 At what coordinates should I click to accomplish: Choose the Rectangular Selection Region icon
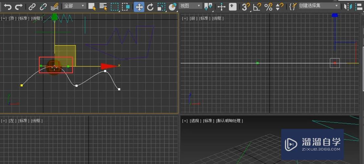click(114, 7)
